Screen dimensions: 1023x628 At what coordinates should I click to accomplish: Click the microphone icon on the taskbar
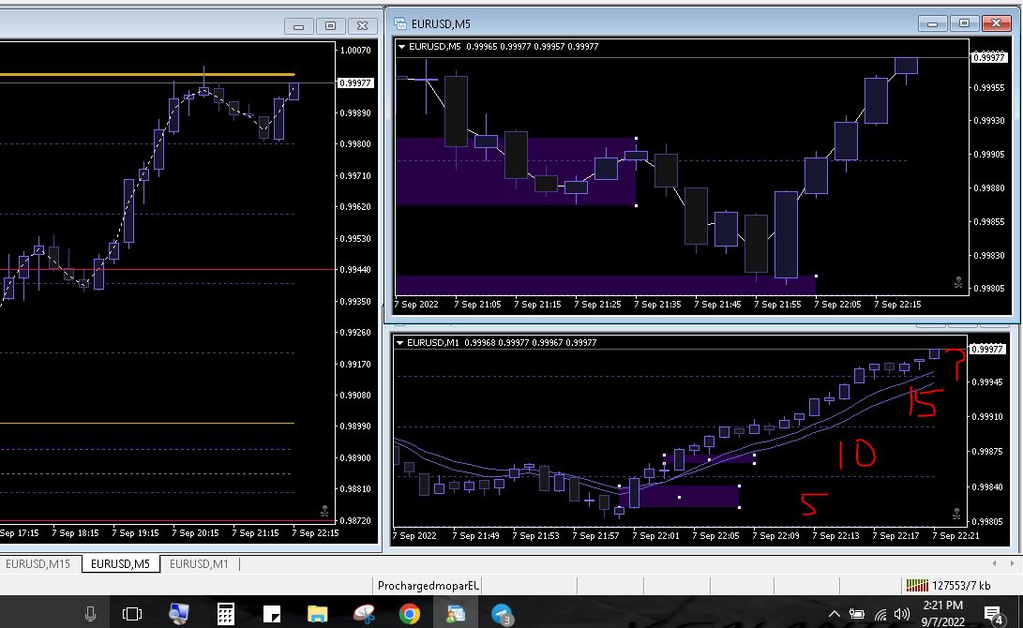tap(90, 614)
